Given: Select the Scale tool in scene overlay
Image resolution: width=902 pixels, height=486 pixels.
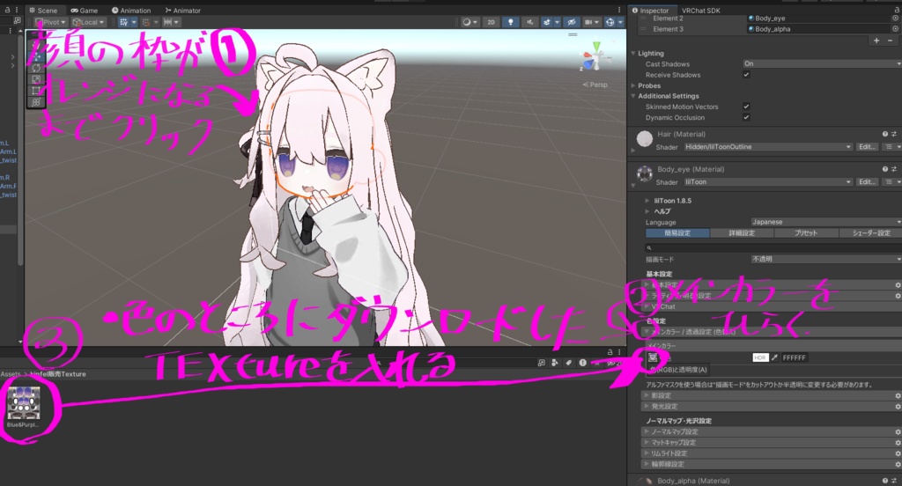Looking at the screenshot, I should pyautogui.click(x=36, y=79).
